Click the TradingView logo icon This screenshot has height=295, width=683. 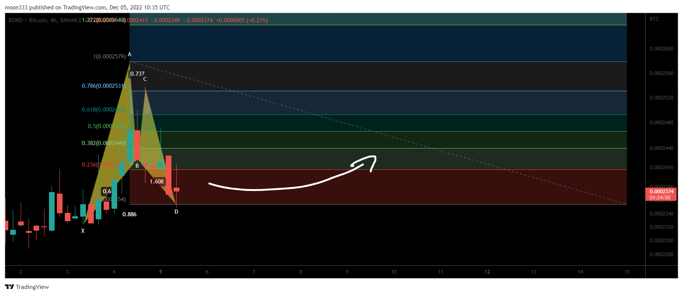coord(9,287)
